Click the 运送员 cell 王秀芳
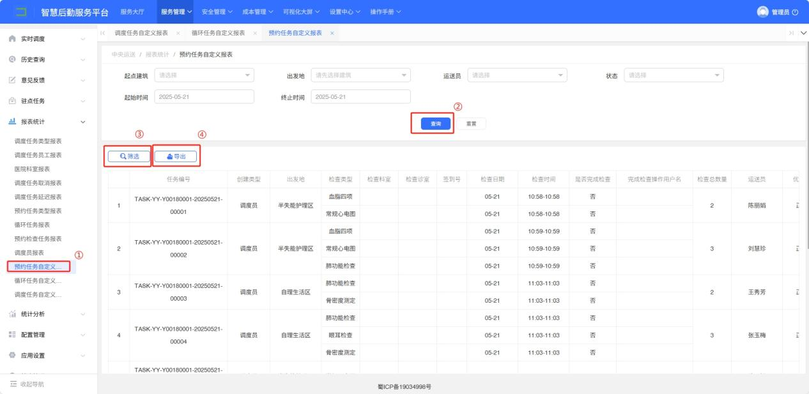Viewport: 809px width, 394px height. click(756, 292)
